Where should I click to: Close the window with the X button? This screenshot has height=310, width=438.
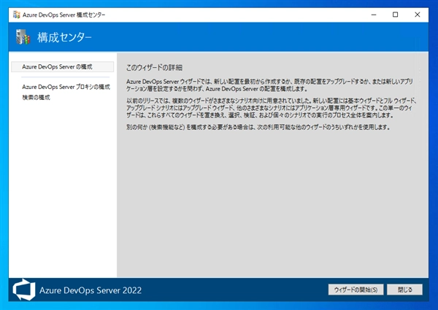pyautogui.click(x=417, y=15)
